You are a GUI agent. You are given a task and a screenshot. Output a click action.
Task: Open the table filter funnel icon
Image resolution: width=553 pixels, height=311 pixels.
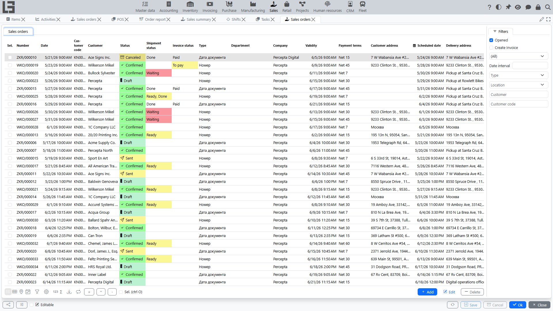(37, 292)
